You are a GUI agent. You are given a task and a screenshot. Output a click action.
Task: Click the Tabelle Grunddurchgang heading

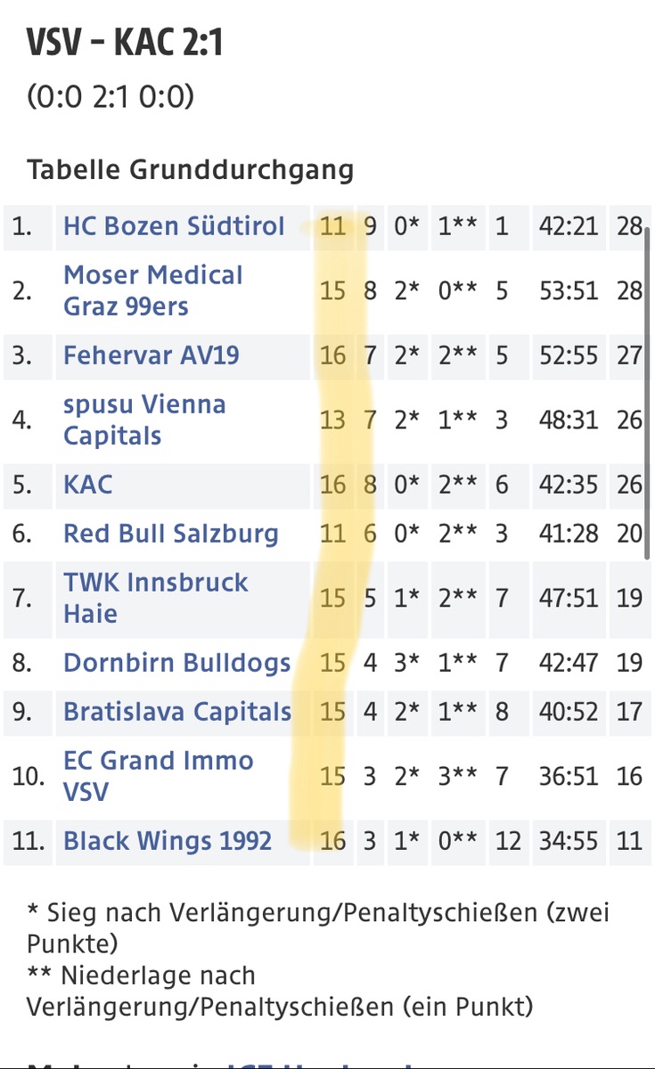(x=190, y=169)
